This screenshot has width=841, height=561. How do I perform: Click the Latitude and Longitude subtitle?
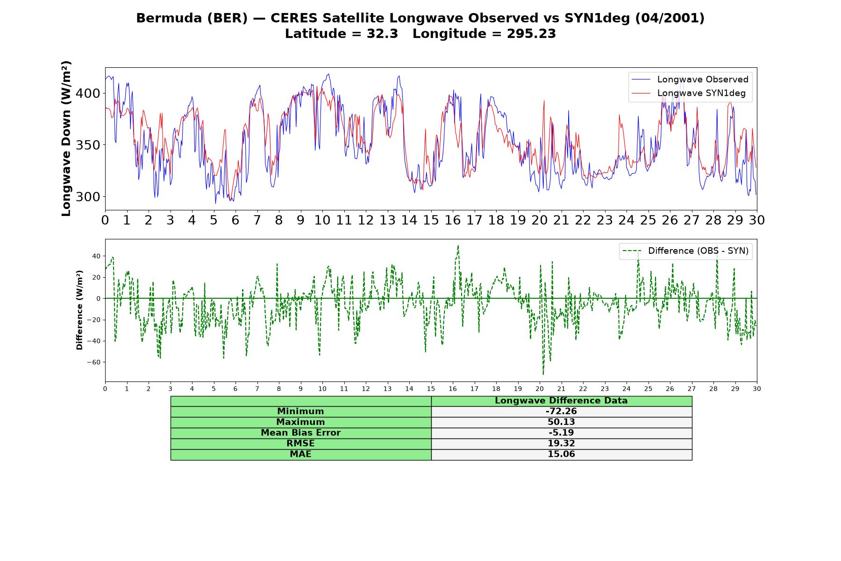(x=420, y=34)
